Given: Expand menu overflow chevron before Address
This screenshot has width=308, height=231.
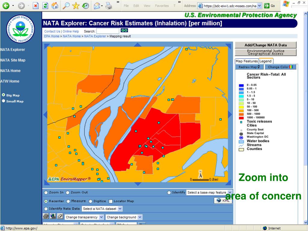Looking at the screenshot, I should click(x=179, y=2).
